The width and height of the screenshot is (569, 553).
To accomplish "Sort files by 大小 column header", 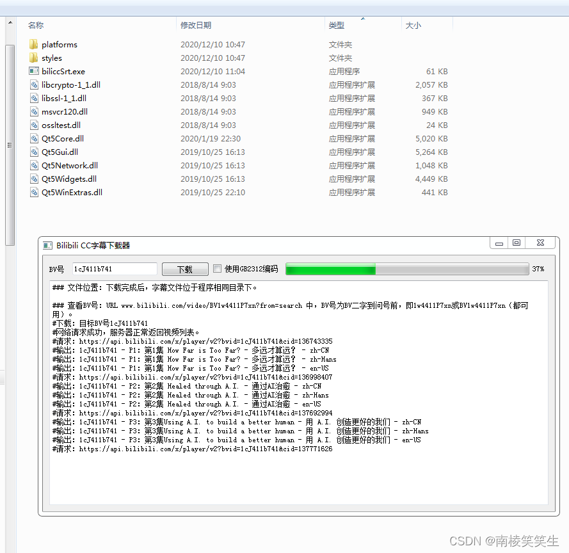I will (x=413, y=25).
